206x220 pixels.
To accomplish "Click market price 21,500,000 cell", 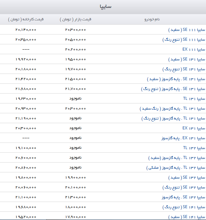I will [76, 79].
